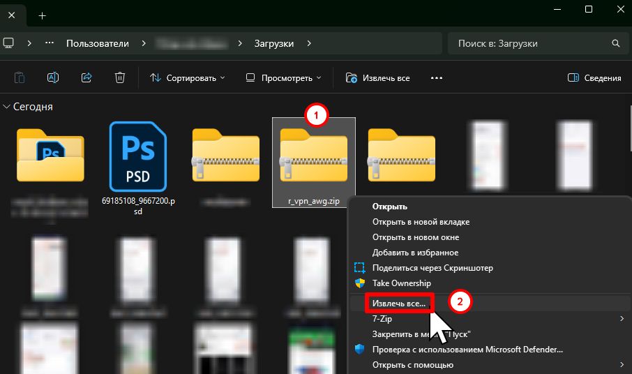This screenshot has height=374, width=632.
Task: Open the three-dot more options toolbar menu
Action: [x=437, y=77]
